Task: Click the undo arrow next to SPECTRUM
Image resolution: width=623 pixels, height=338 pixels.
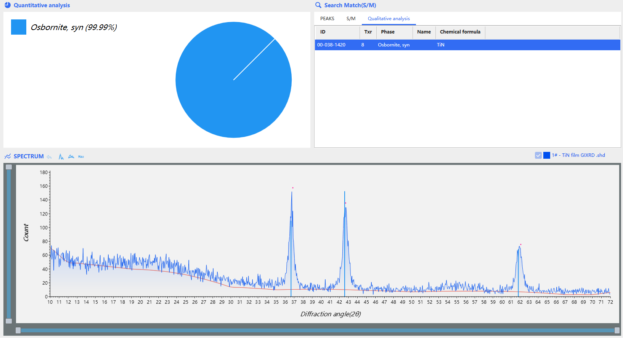Action: coord(49,156)
